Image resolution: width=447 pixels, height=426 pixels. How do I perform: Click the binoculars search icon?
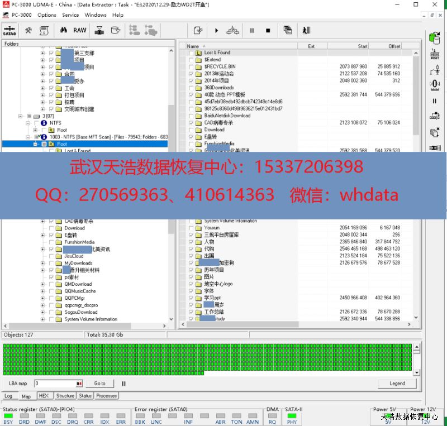coord(64,30)
